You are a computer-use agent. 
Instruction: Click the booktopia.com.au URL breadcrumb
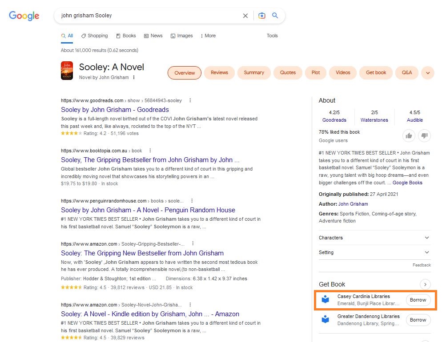point(101,151)
